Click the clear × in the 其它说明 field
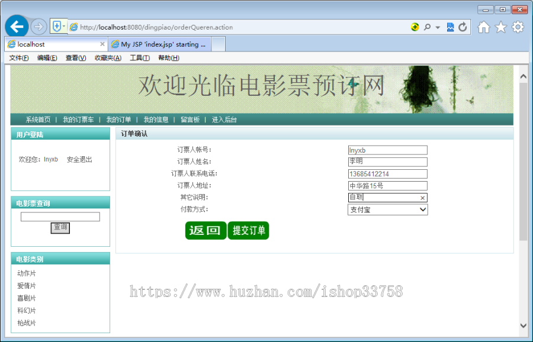533x342 pixels. click(x=423, y=197)
